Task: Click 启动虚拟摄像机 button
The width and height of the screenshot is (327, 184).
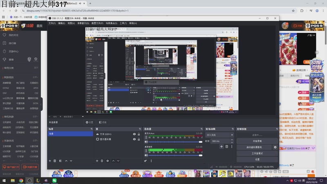Action: point(254,147)
